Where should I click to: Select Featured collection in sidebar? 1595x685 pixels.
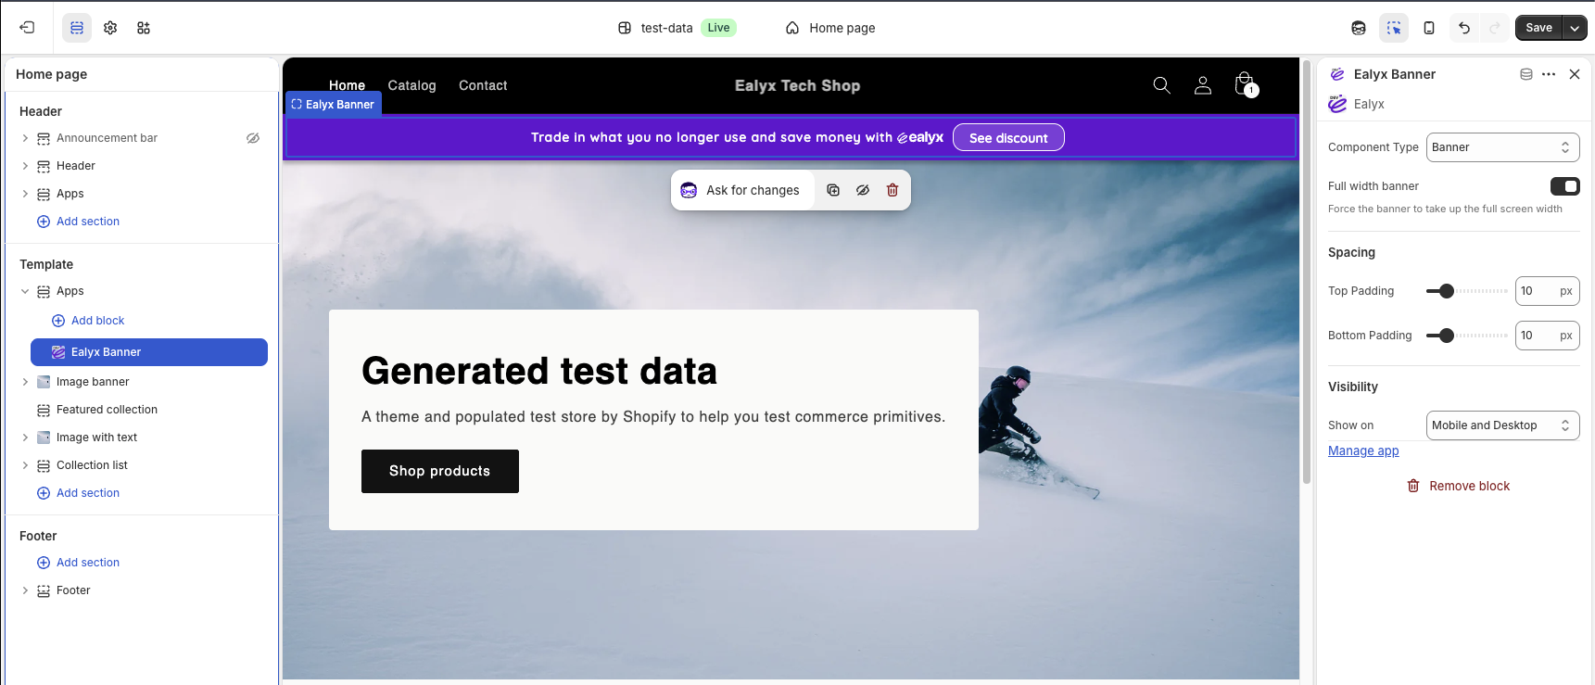click(x=107, y=410)
